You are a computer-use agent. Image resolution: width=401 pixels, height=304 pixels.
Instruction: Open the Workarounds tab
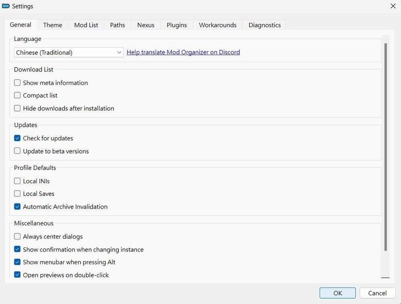218,25
